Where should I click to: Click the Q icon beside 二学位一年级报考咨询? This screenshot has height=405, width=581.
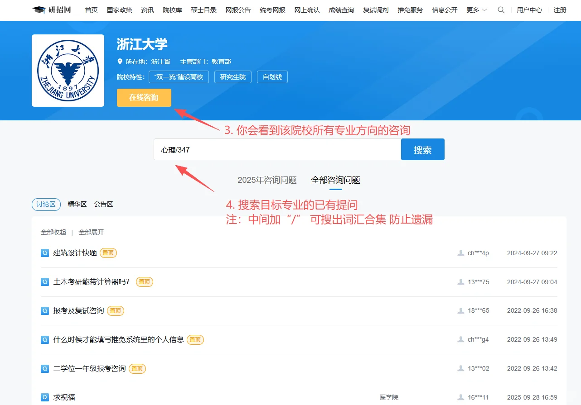coord(44,368)
